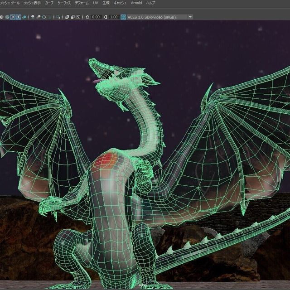Screen dimensions: 290x290
Task: Click the X-ray joints icon
Action: [x=78, y=17]
